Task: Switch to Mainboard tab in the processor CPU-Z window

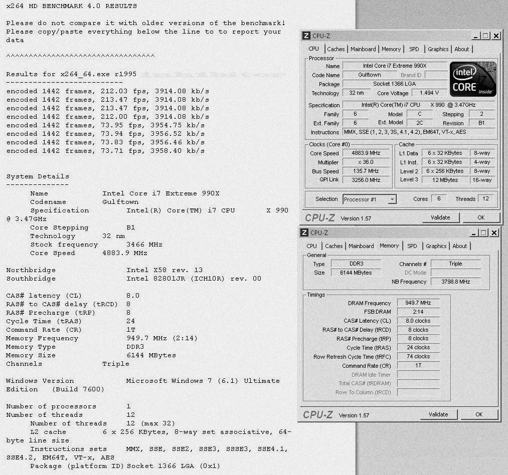Action: [363, 49]
